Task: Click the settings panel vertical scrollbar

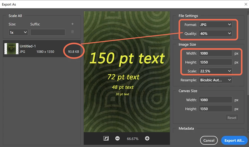Action: 248,55
